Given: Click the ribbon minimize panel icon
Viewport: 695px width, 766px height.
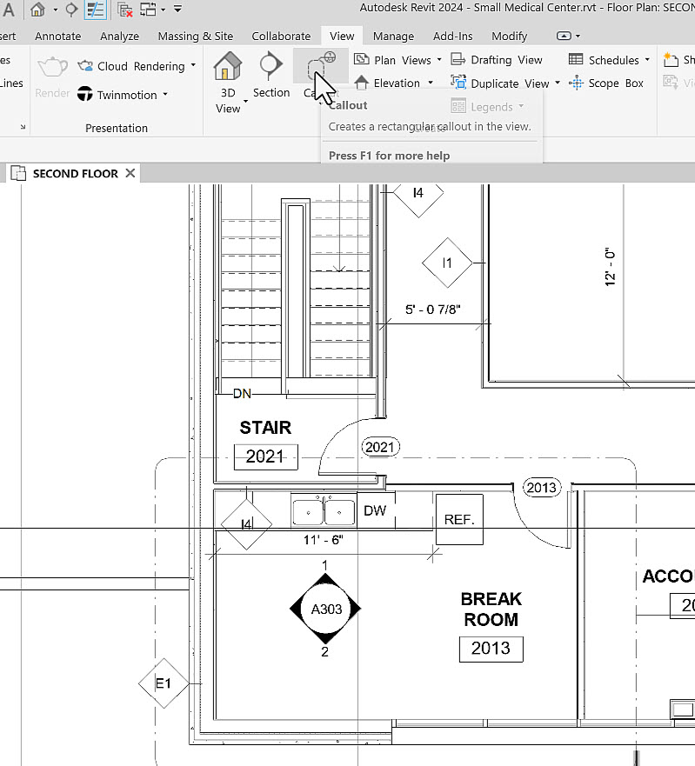Looking at the screenshot, I should pyautogui.click(x=564, y=36).
